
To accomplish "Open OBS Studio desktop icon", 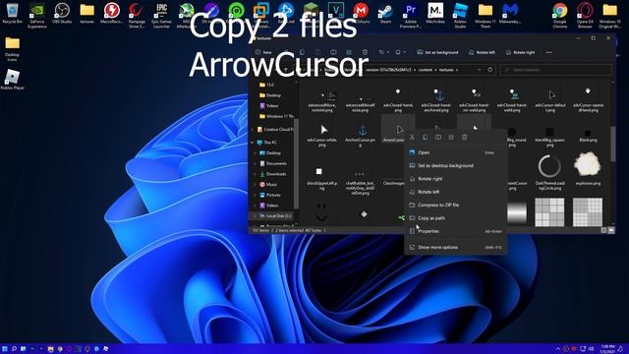I will click(62, 14).
